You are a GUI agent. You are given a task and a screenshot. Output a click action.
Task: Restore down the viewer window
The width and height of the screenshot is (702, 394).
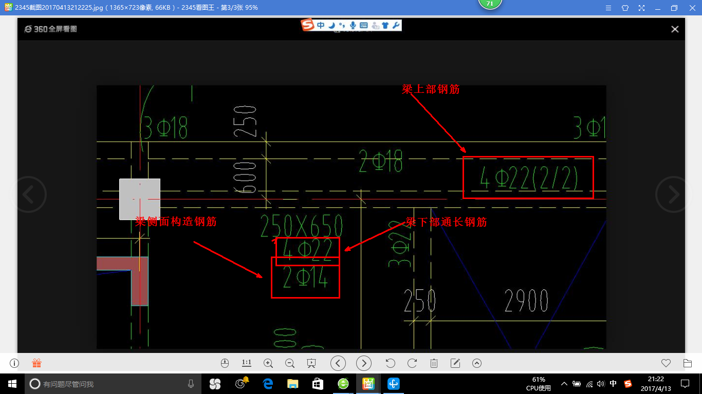(x=674, y=8)
